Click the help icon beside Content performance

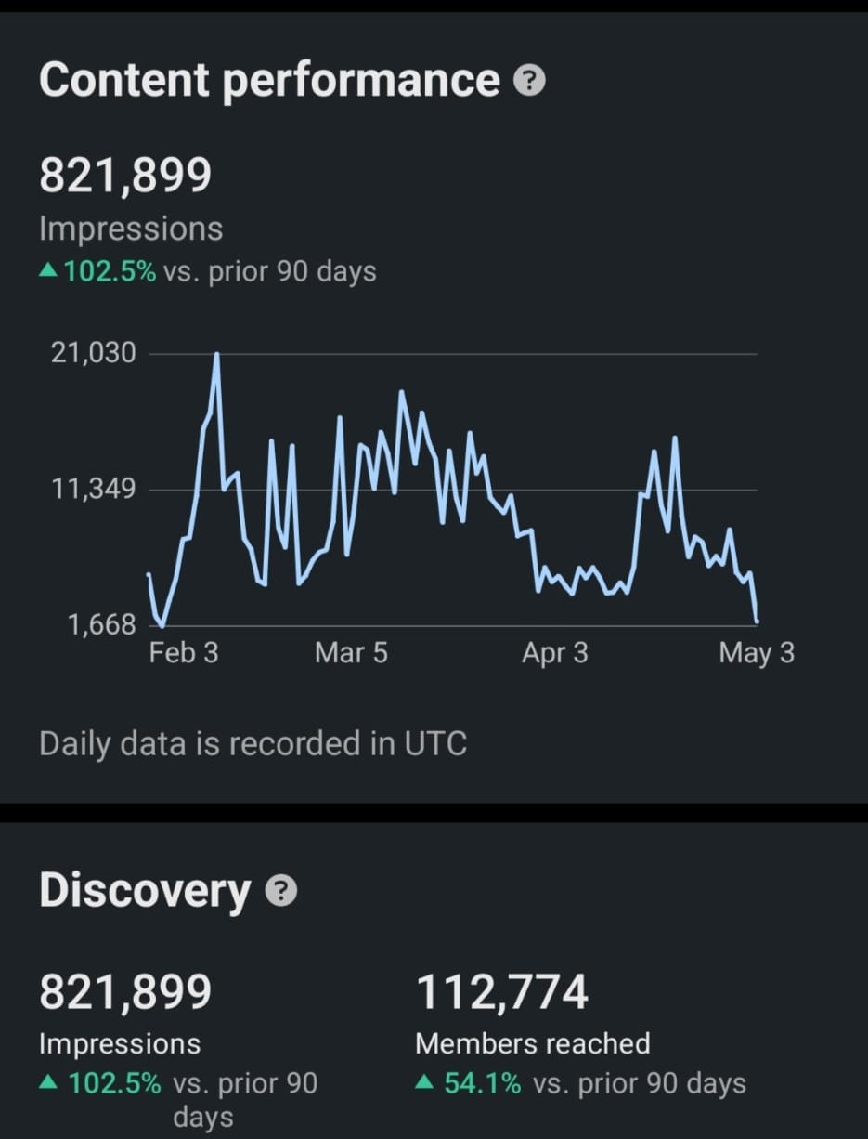[529, 82]
